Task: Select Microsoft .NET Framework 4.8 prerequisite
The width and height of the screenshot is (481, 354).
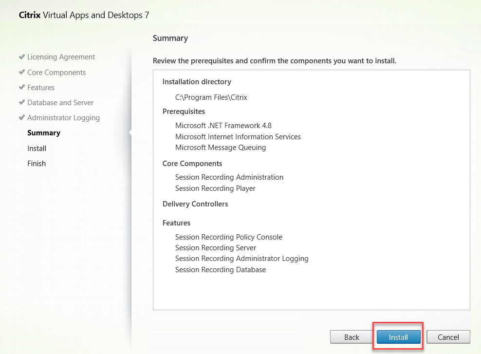Action: point(223,126)
